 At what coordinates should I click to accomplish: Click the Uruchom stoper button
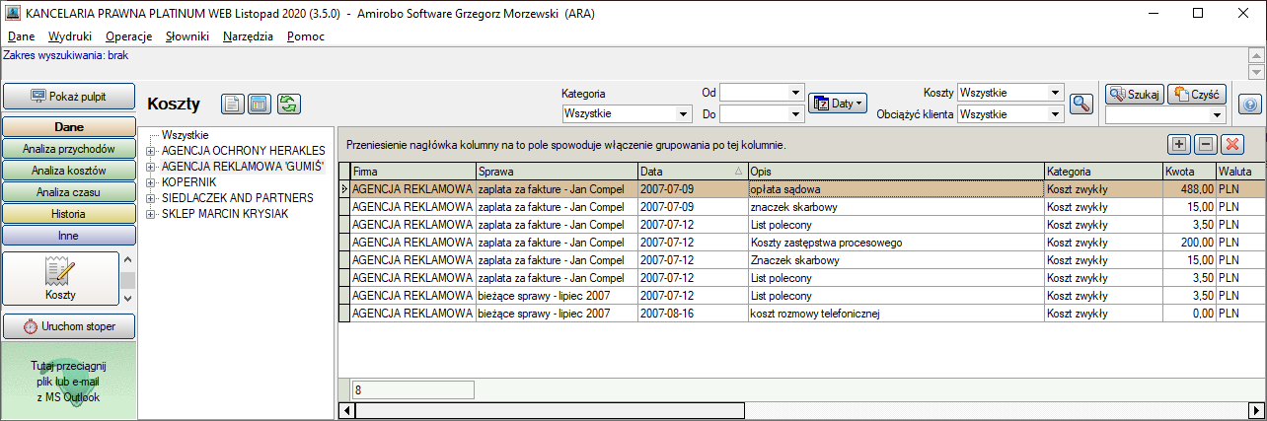69,326
